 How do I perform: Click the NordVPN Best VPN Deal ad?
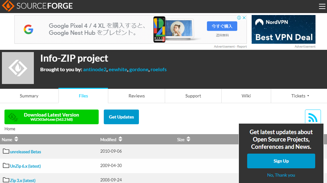[284, 29]
